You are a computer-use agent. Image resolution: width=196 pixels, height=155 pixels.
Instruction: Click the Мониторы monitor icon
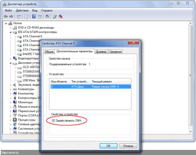click(x=15, y=102)
